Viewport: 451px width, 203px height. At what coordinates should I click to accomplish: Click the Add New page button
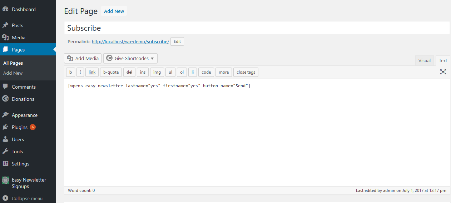click(x=114, y=11)
